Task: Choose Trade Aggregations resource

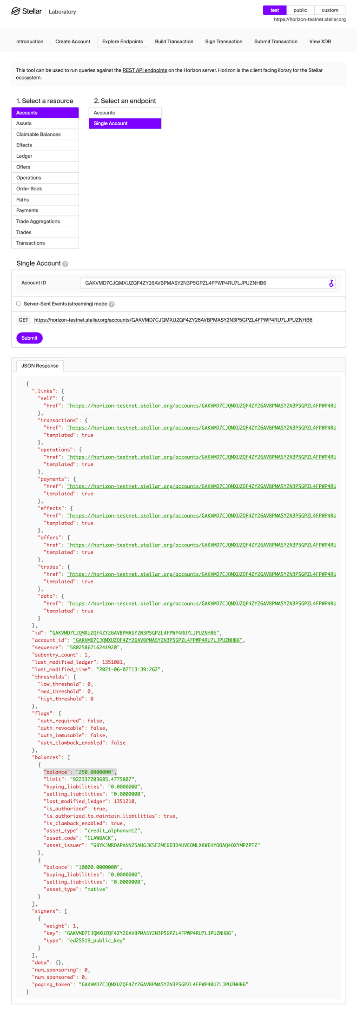Action: pos(45,222)
